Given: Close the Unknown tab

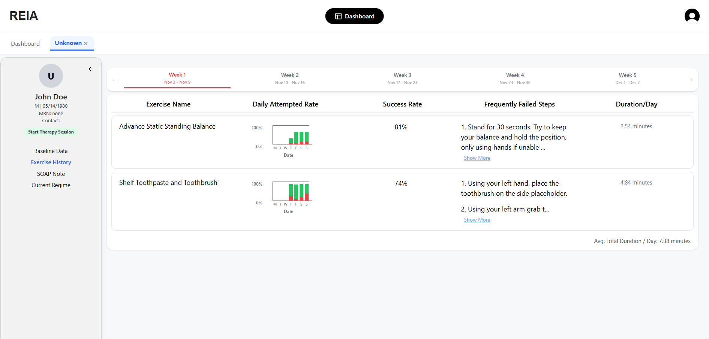Looking at the screenshot, I should click(x=86, y=43).
